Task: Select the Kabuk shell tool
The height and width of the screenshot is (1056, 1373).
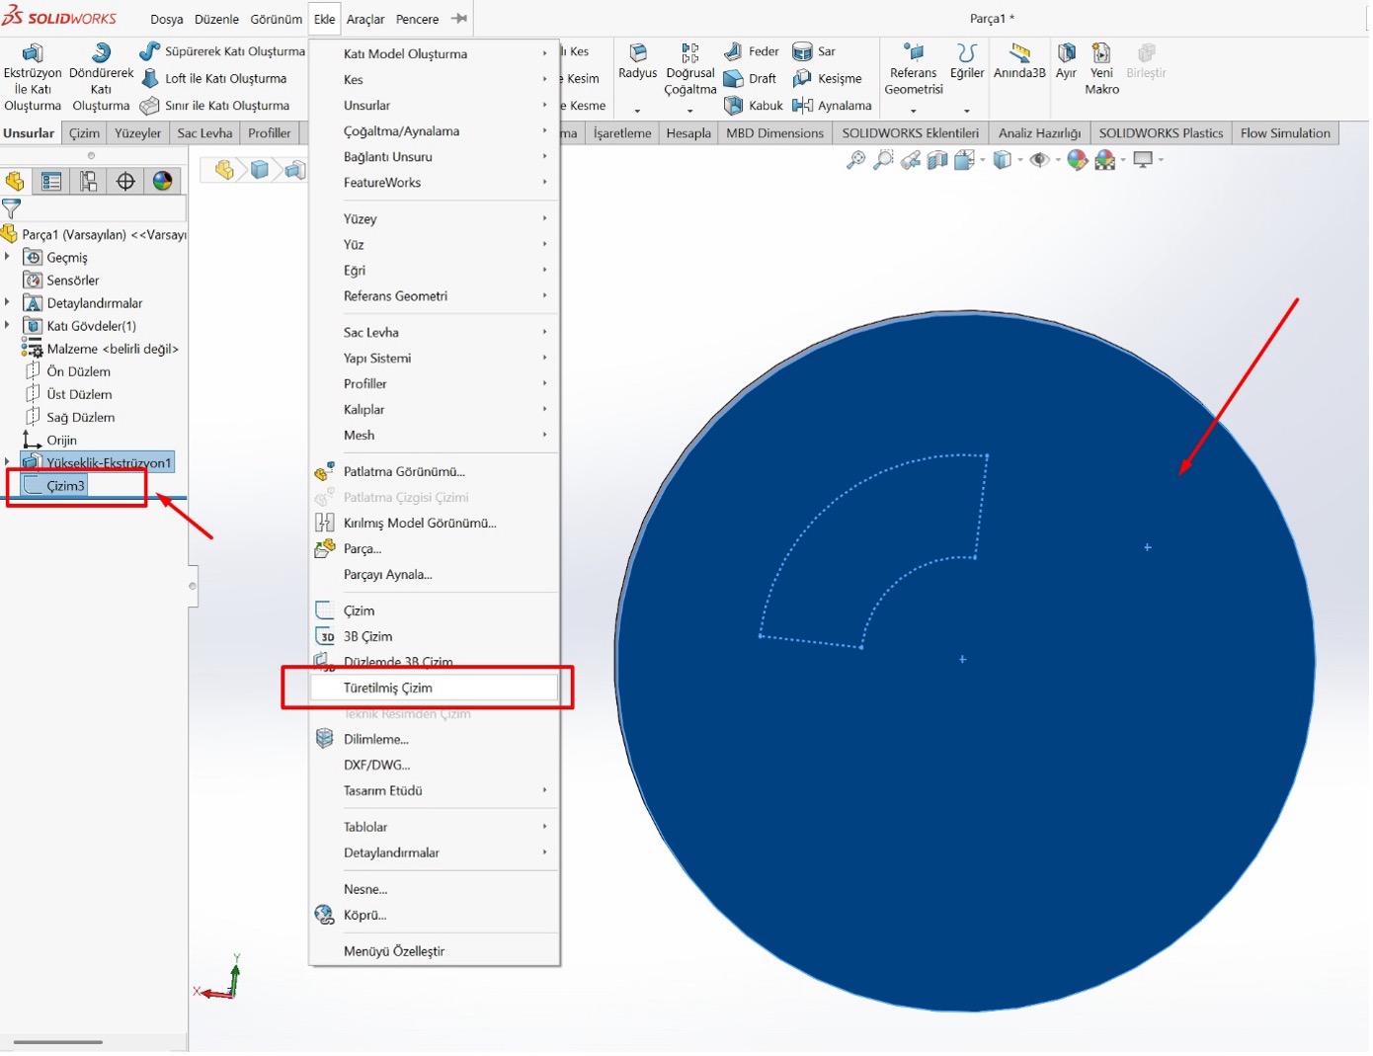Action: pyautogui.click(x=755, y=106)
